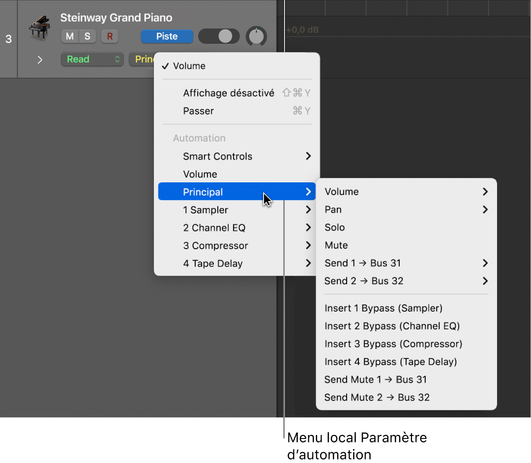This screenshot has height=463, width=531.
Task: Click the blue Piste button
Action: tap(167, 36)
